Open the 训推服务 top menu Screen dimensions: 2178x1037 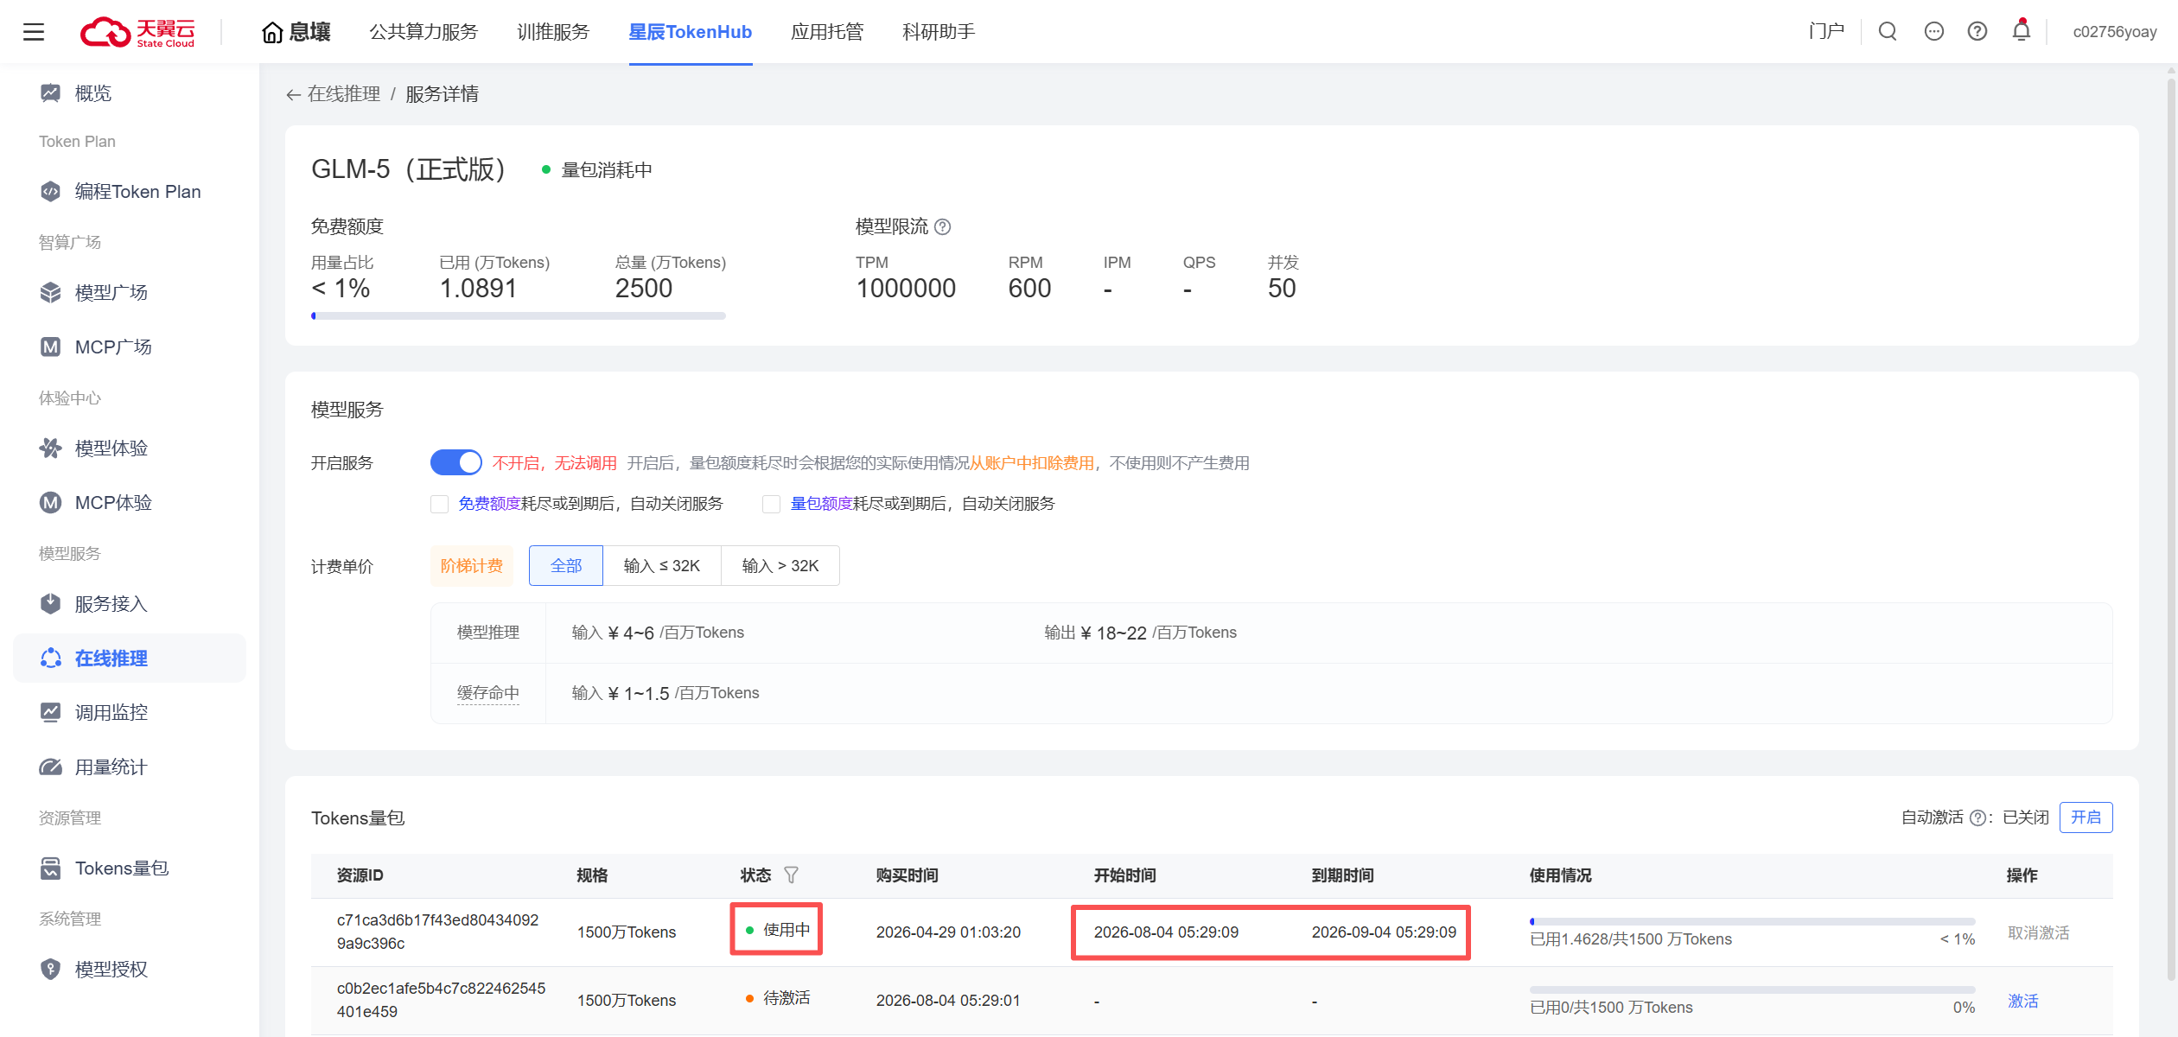click(553, 32)
